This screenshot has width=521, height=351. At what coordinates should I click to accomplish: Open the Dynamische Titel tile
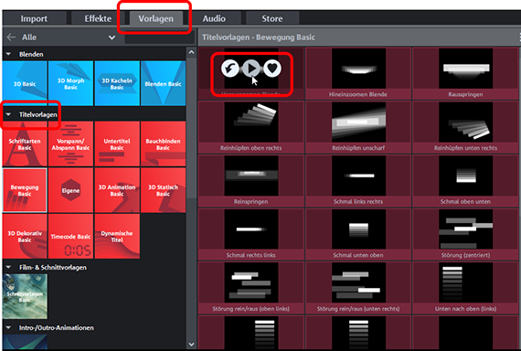click(117, 237)
